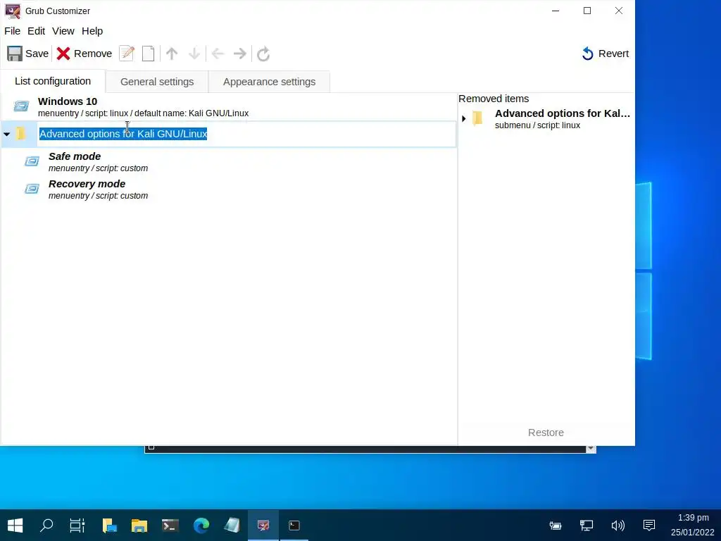
Task: Open the Help menu
Action: pyautogui.click(x=92, y=31)
